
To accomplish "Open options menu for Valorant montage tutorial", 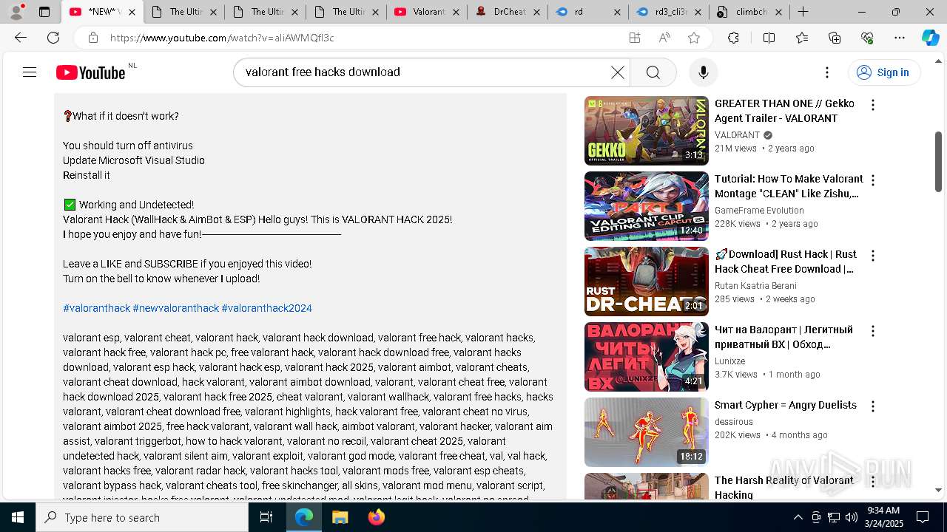I will 873,180.
